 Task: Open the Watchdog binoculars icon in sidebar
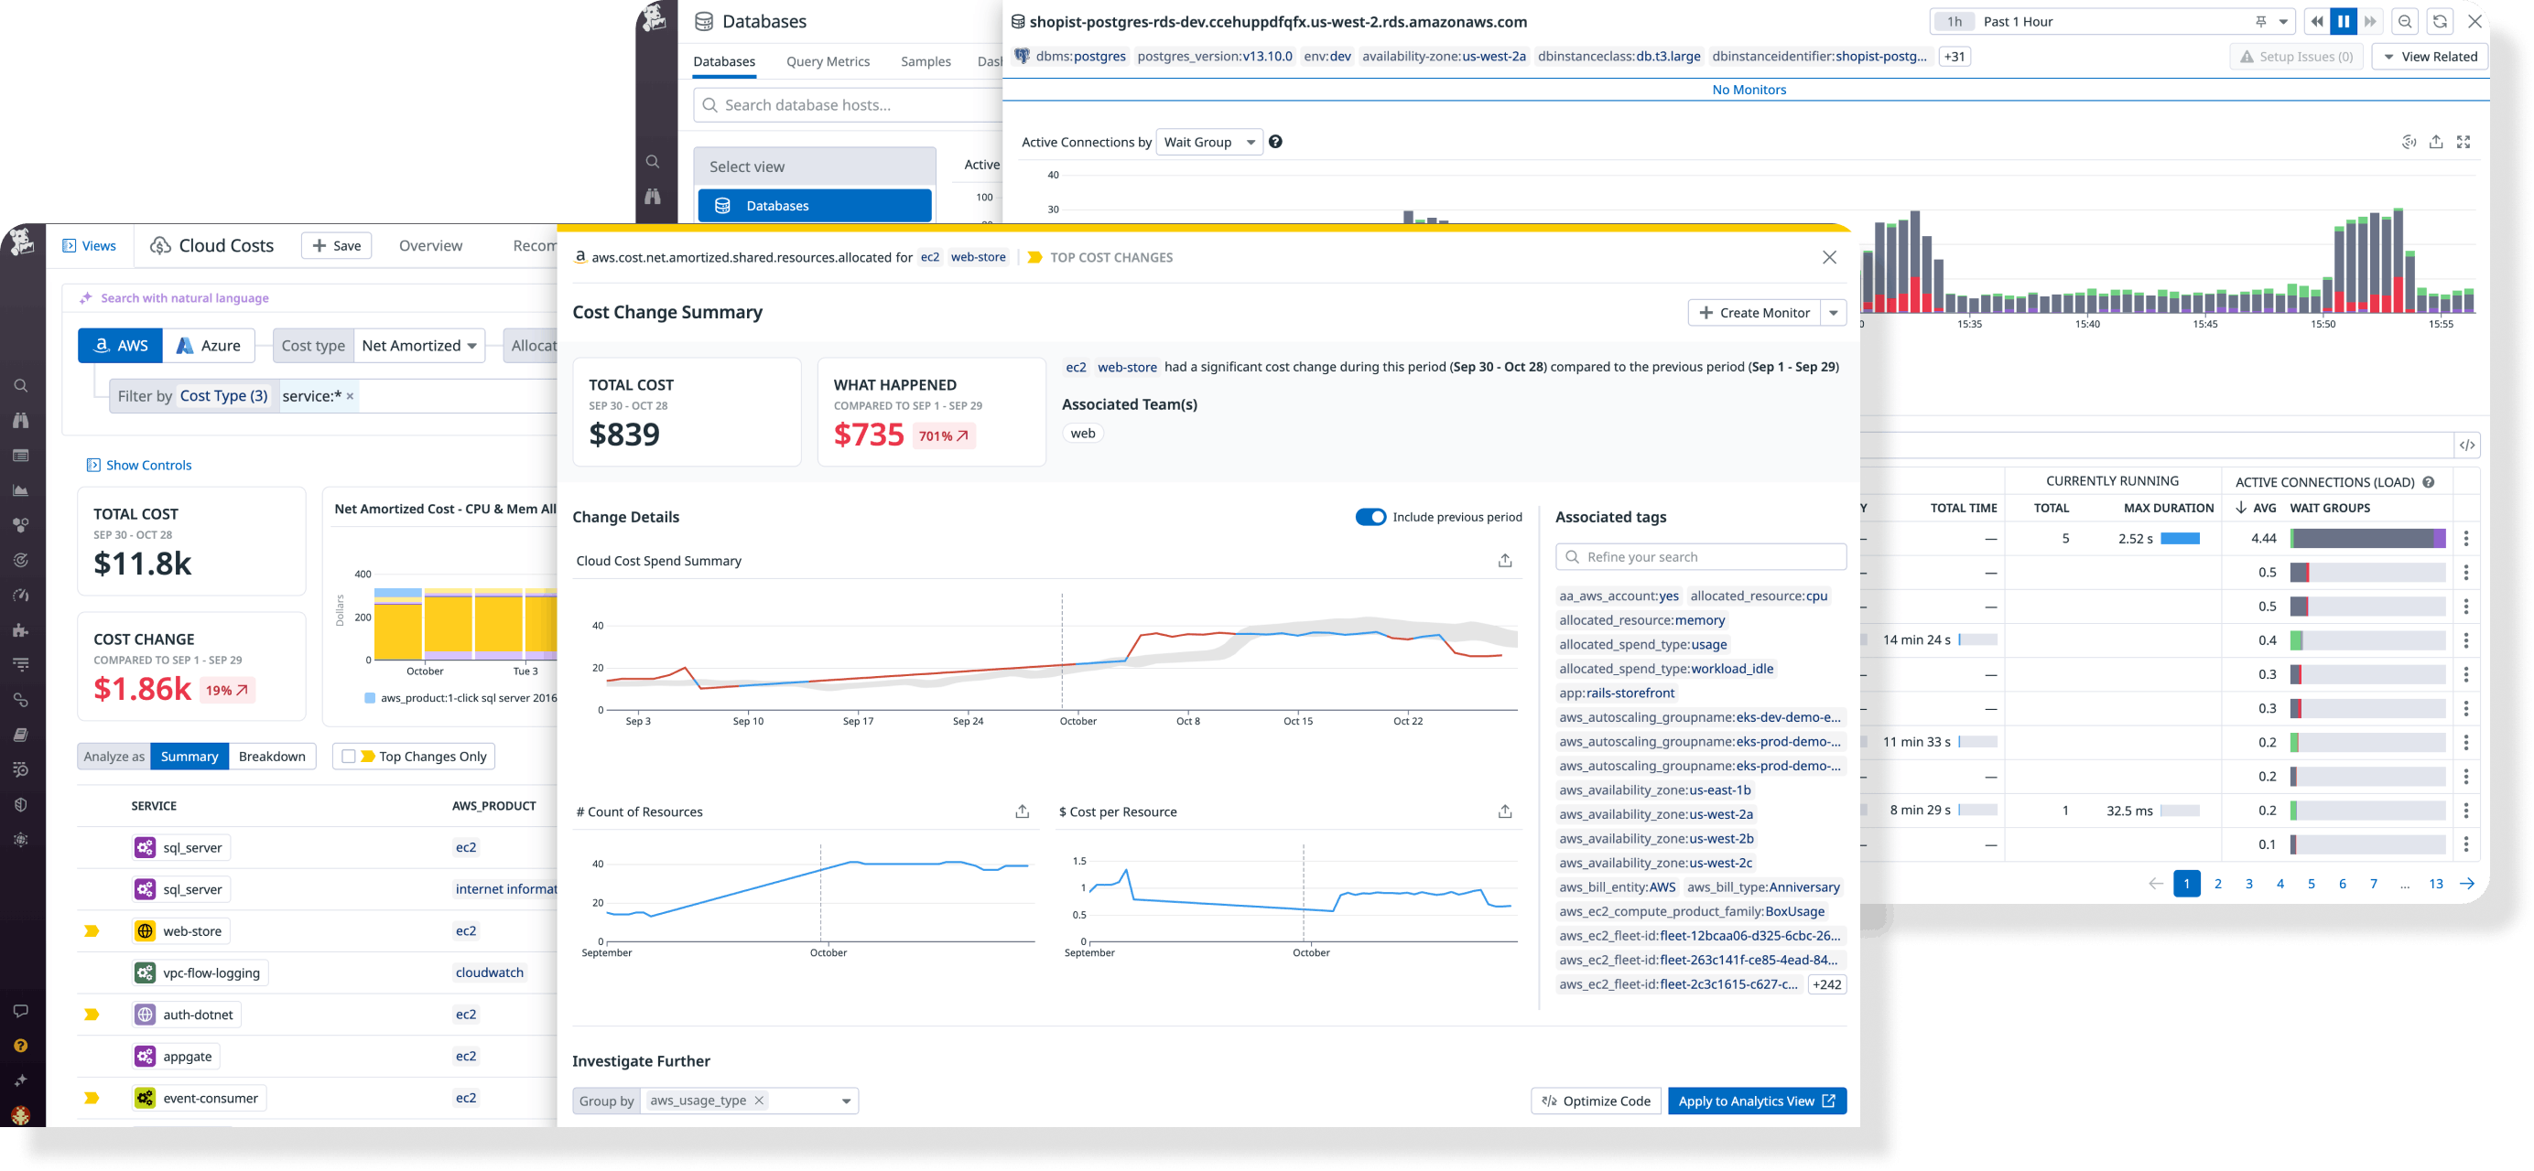21,420
